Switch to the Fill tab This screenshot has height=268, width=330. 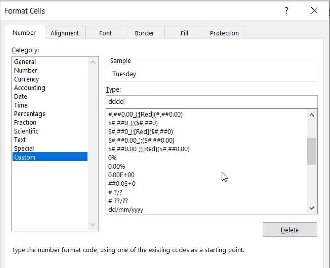click(184, 33)
